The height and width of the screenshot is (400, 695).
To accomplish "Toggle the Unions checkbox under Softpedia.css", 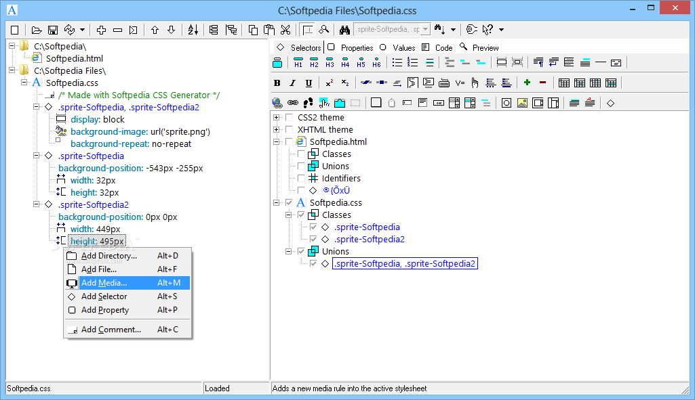I will (x=301, y=251).
